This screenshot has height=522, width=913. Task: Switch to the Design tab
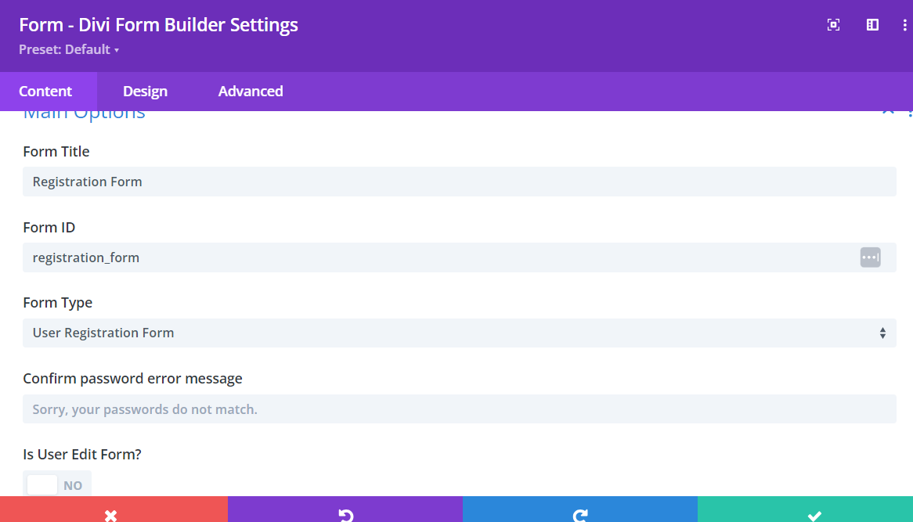click(145, 91)
